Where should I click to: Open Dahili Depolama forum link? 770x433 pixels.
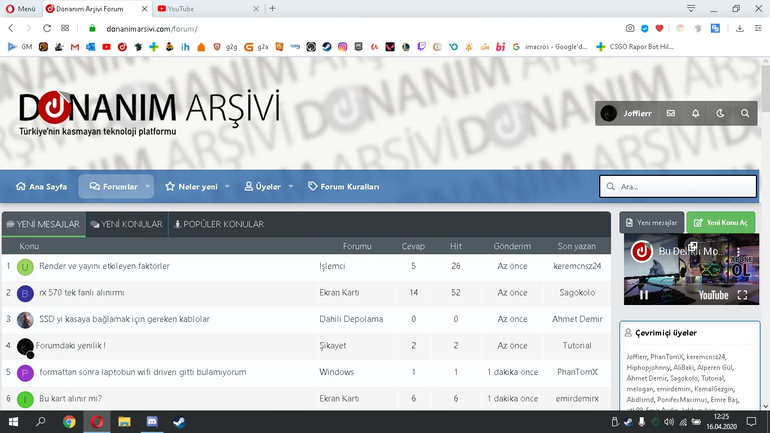pos(351,319)
